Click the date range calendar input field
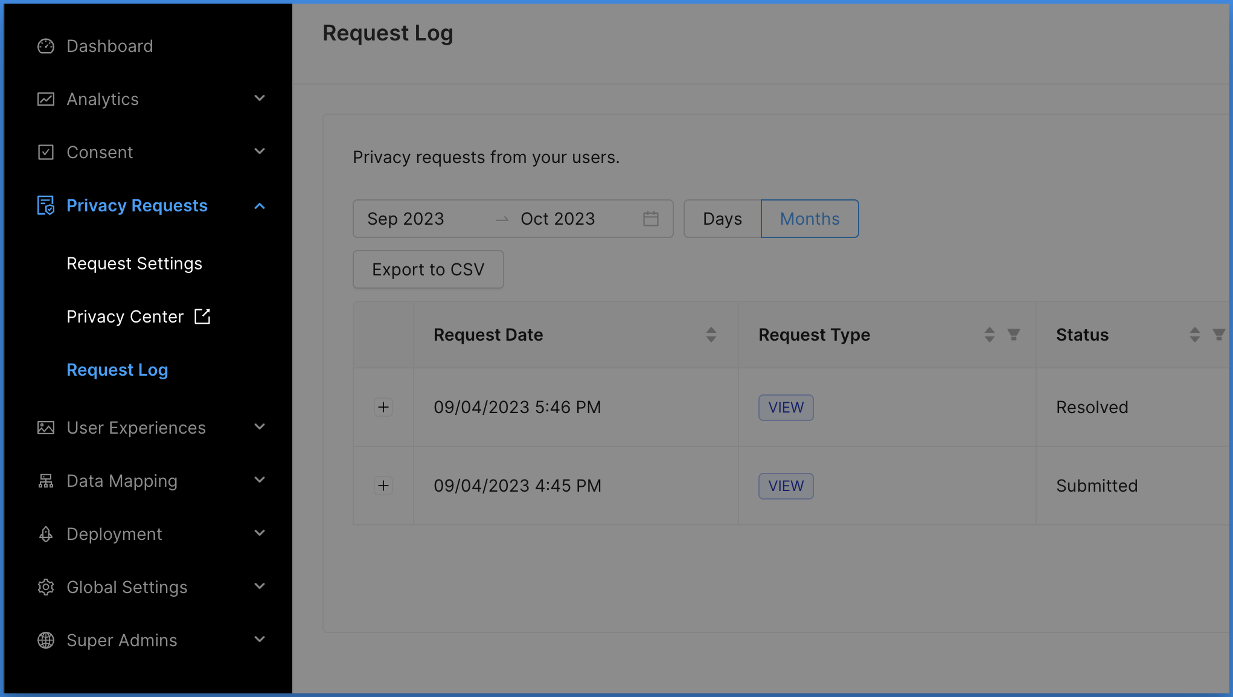Image resolution: width=1233 pixels, height=697 pixels. pyautogui.click(x=509, y=219)
